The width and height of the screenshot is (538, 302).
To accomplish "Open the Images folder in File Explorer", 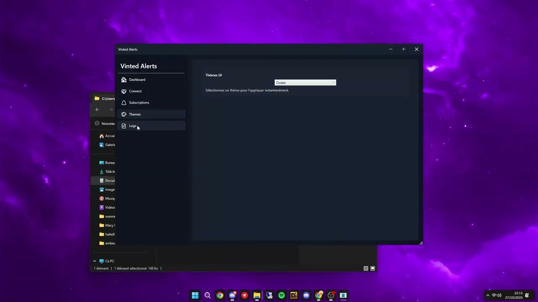I will [x=107, y=190].
